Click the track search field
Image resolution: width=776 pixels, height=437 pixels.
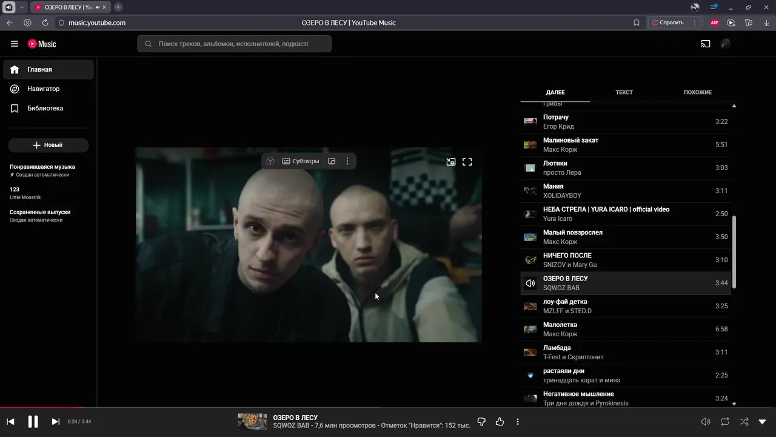point(234,44)
